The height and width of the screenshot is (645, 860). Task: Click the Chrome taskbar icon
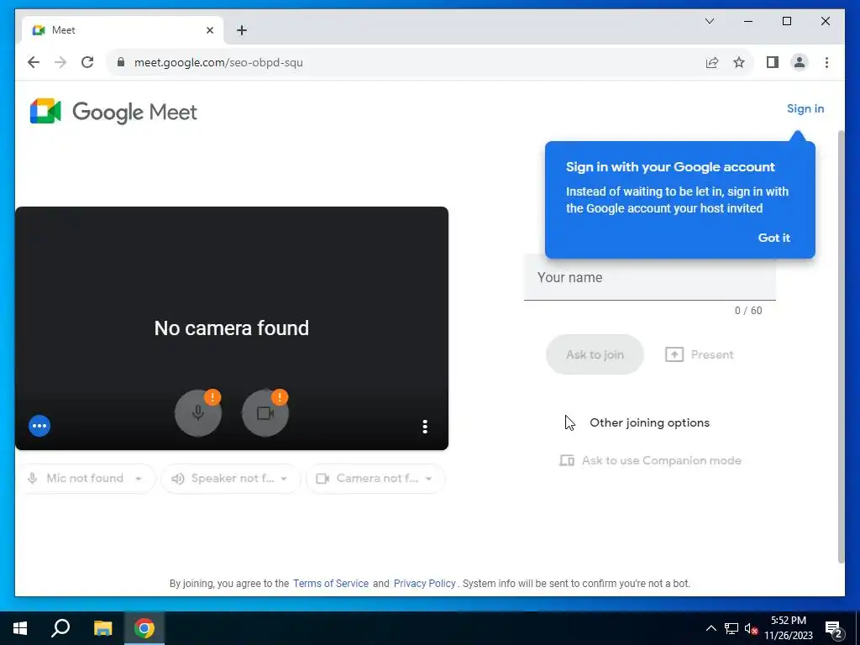144,628
